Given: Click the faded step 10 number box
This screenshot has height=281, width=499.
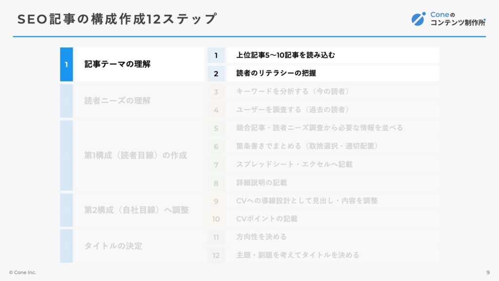Looking at the screenshot, I should click(x=216, y=219).
